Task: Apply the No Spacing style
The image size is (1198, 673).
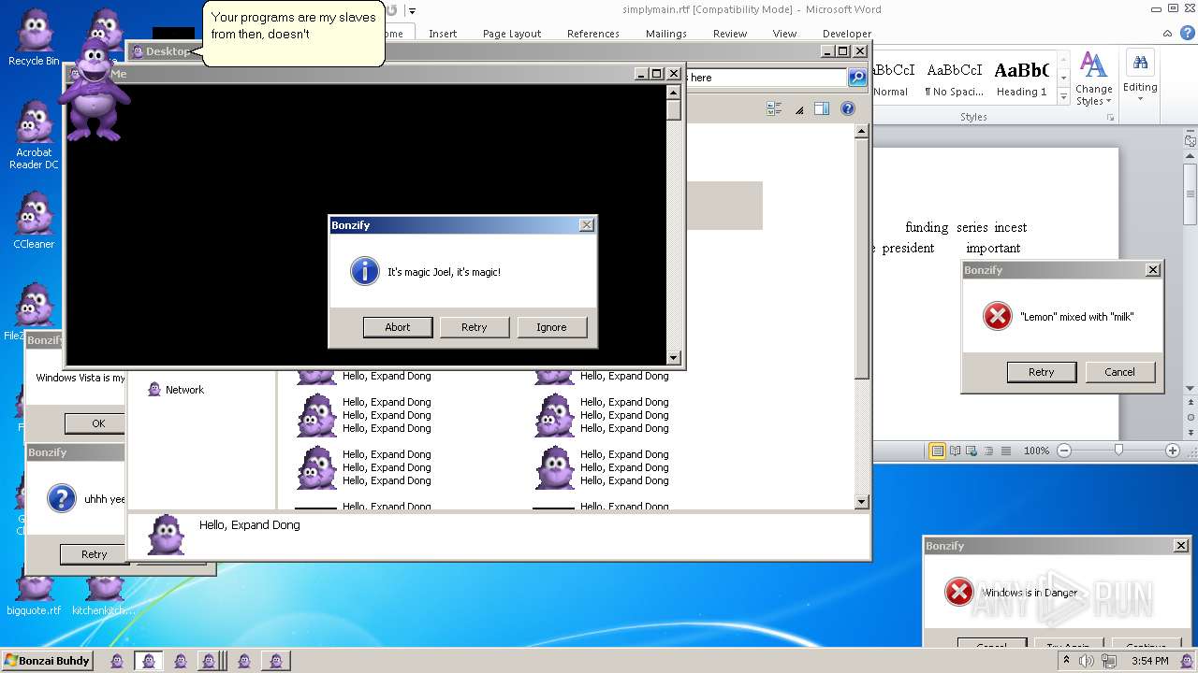Action: (954, 77)
